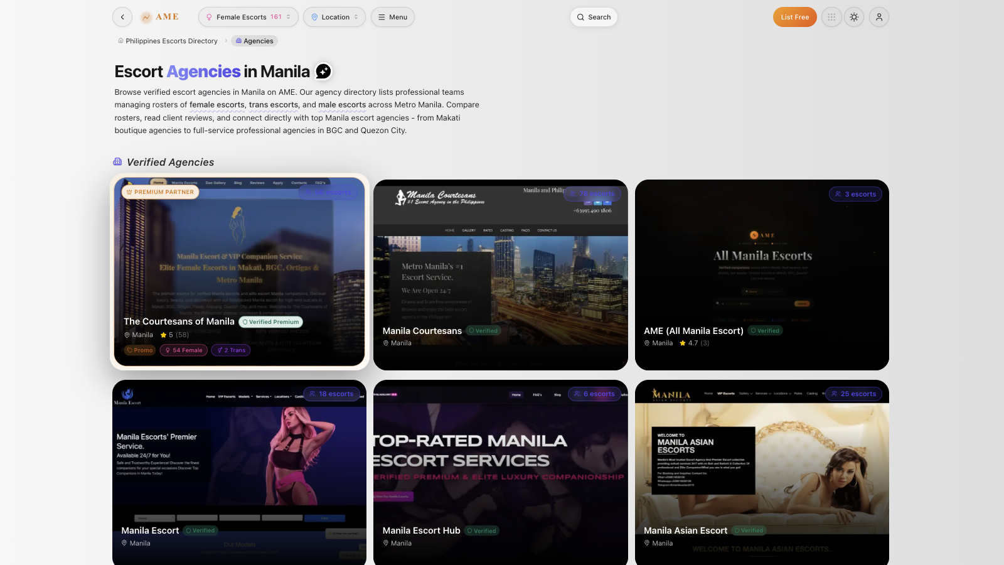
Task: Click the Manila location under Manila Asian Escort
Action: [x=658, y=544]
